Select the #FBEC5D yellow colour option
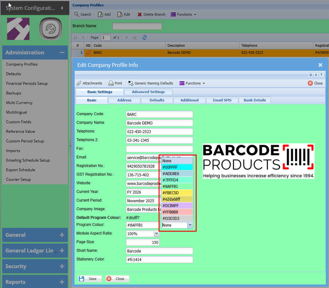This screenshot has height=288, width=329. click(x=177, y=193)
